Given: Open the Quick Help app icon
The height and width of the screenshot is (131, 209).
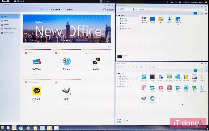Looking at the screenshot, I should [x=203, y=89].
